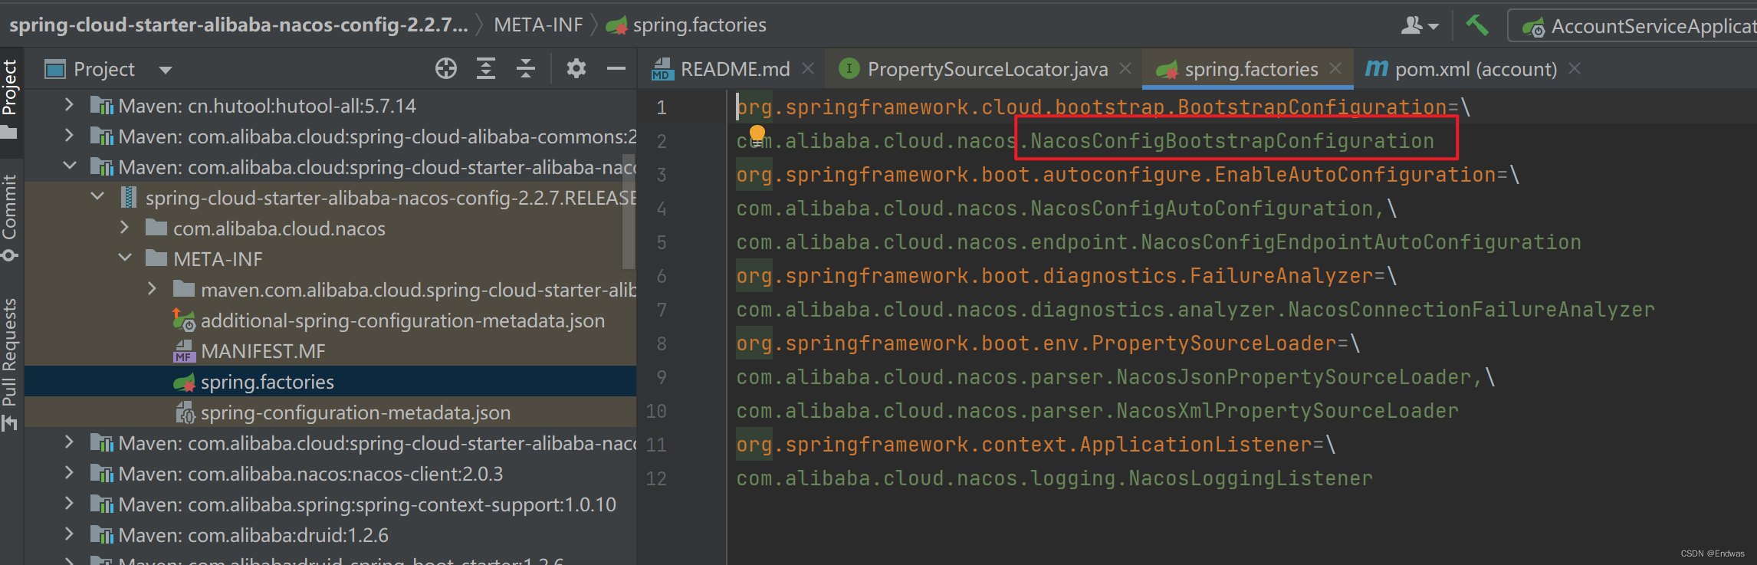Expand Maven nacos-client:2.0.3 node
This screenshot has height=565, width=1757.
[69, 473]
